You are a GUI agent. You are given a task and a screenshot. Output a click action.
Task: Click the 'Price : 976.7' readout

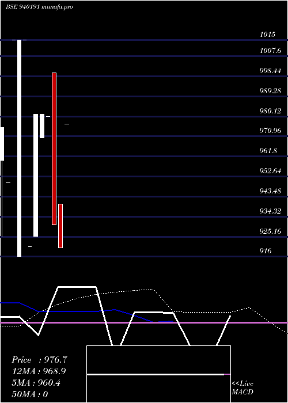(x=40, y=360)
